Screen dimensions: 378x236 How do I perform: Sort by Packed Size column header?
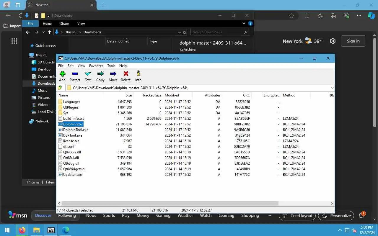tap(148, 95)
